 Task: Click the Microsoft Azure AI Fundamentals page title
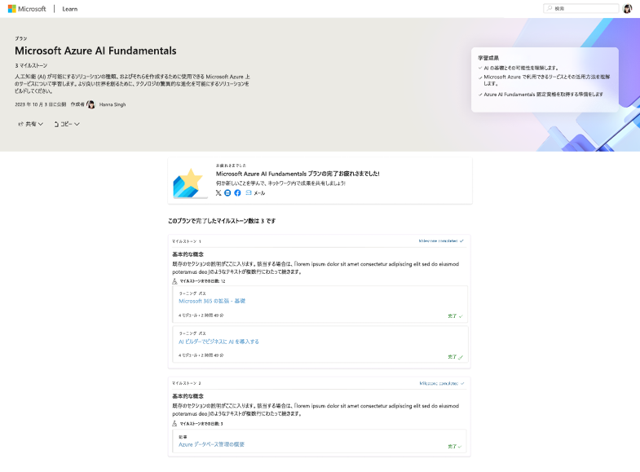95,51
